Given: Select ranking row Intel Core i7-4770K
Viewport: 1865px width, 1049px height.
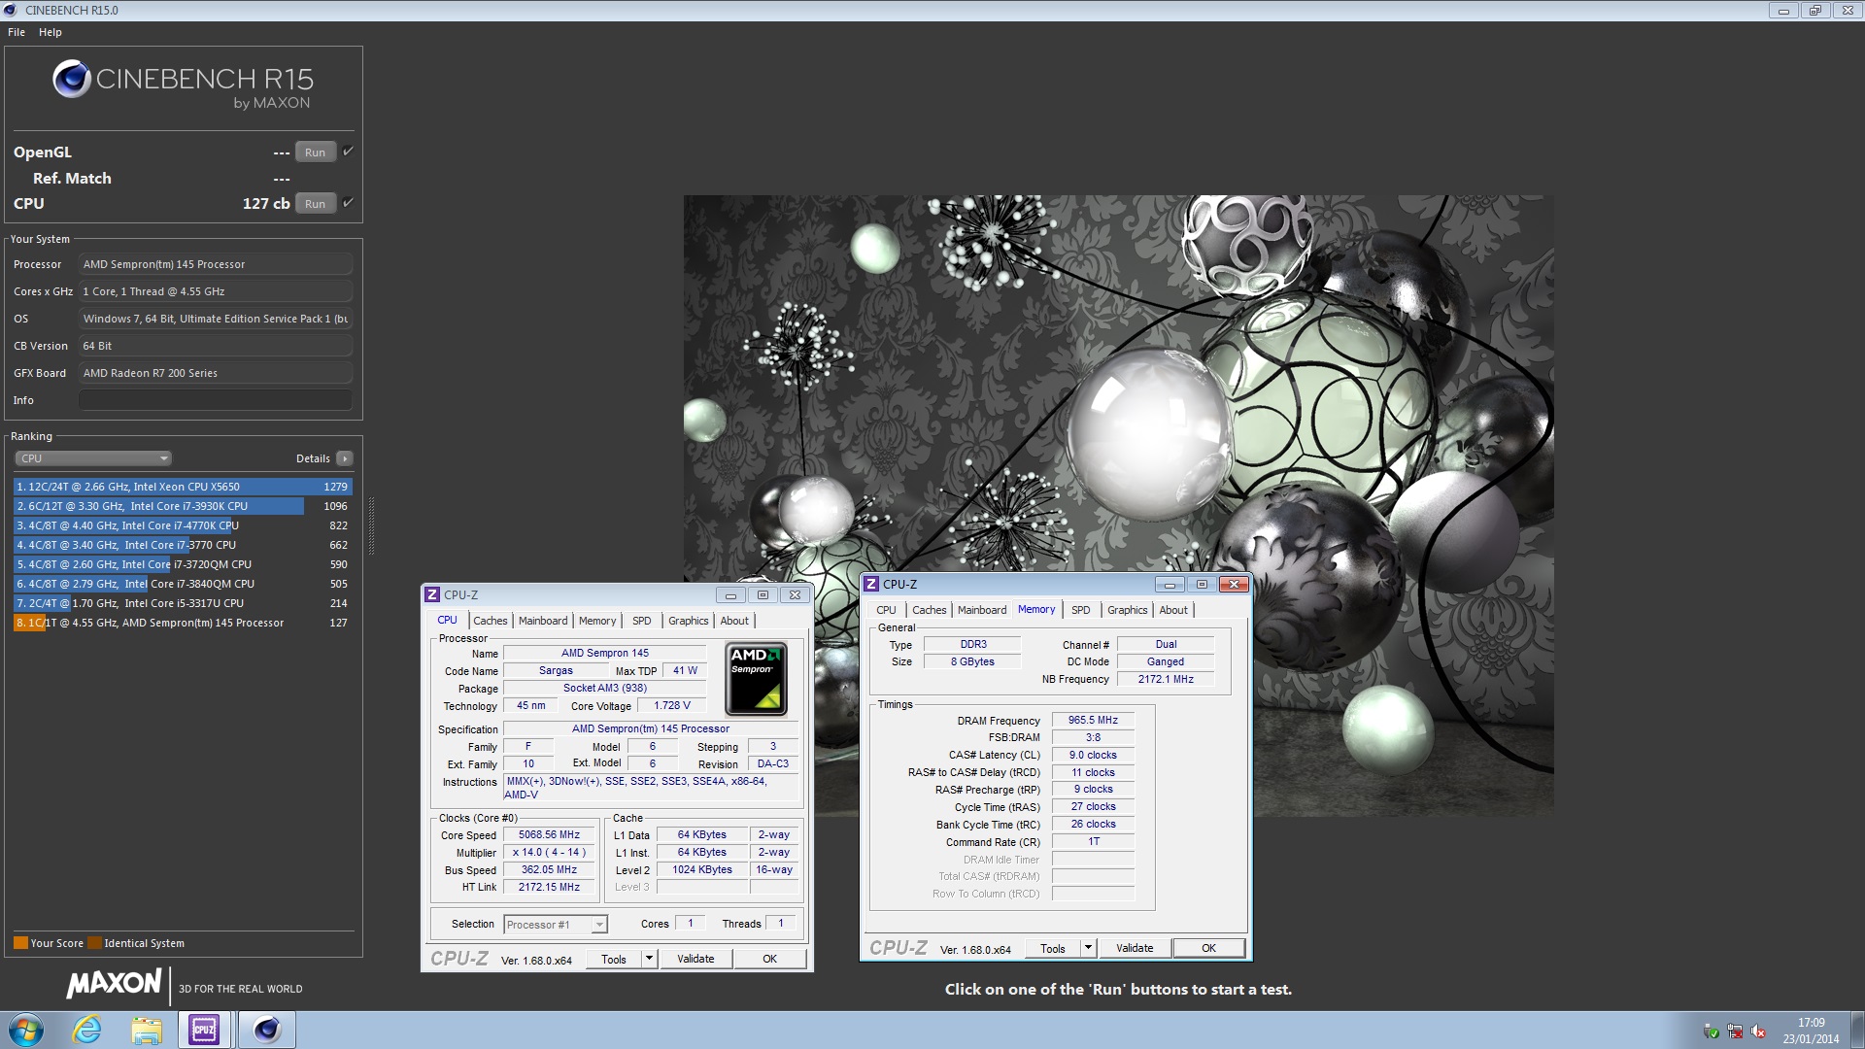Looking at the screenshot, I should click(x=183, y=525).
